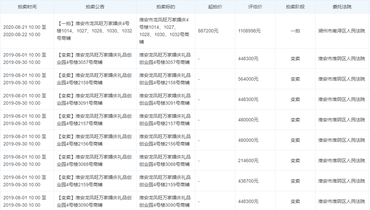Click the auction time in the 3090号商铺 row
370x210 pixels.
[25, 201]
